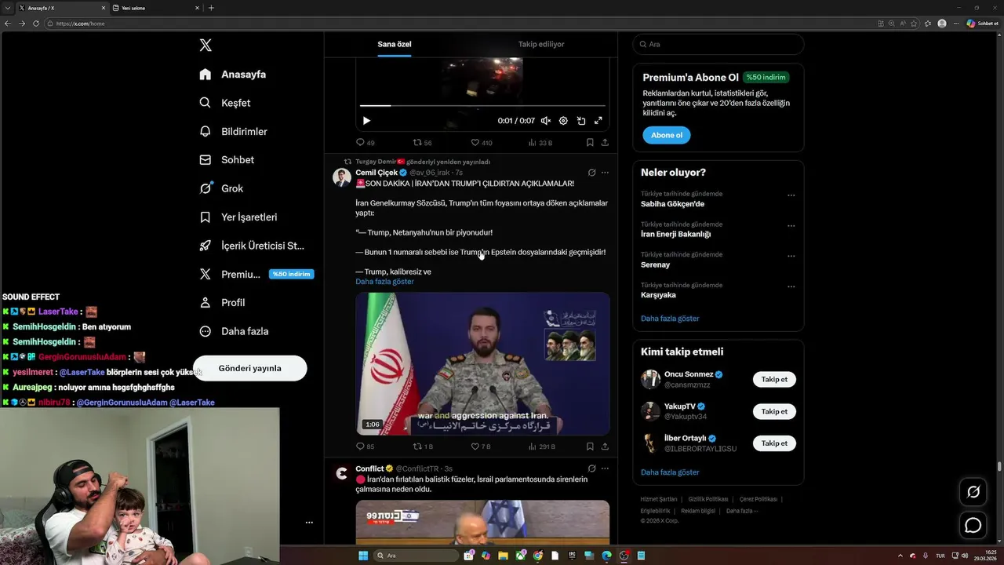This screenshot has width=1004, height=565.
Task: Open more options on Conflict post
Action: [605, 468]
